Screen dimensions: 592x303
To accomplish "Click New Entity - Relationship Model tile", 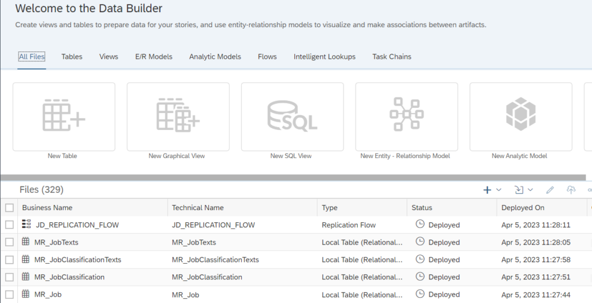I will [x=406, y=116].
